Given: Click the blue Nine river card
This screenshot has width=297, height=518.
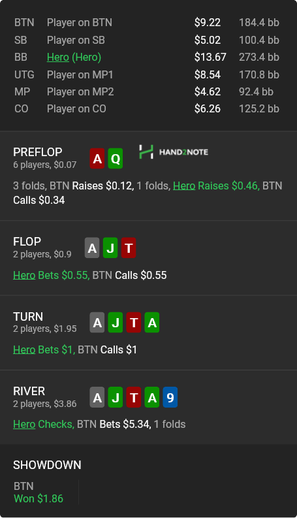Looking at the screenshot, I should [x=170, y=397].
